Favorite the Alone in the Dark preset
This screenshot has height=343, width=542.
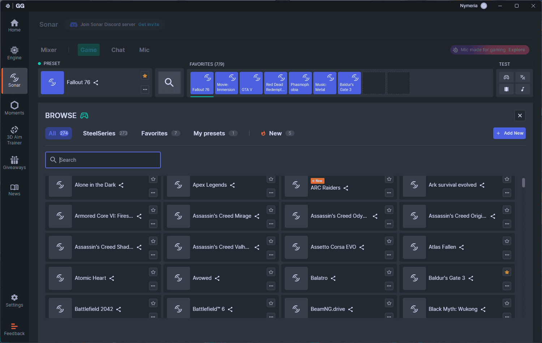click(153, 179)
